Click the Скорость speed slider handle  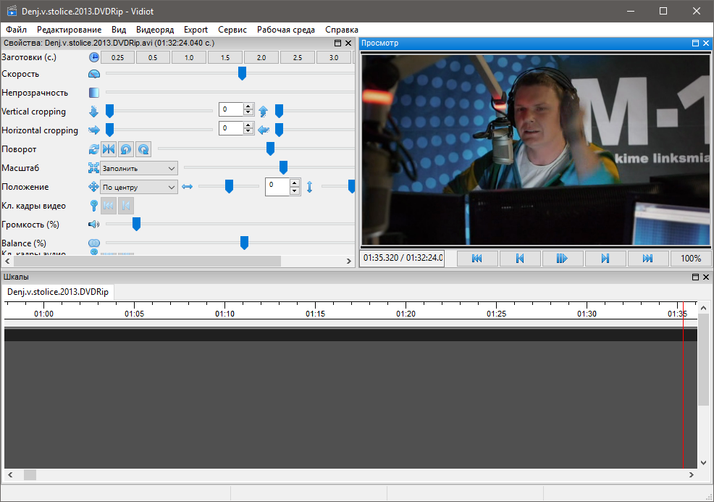pos(243,73)
